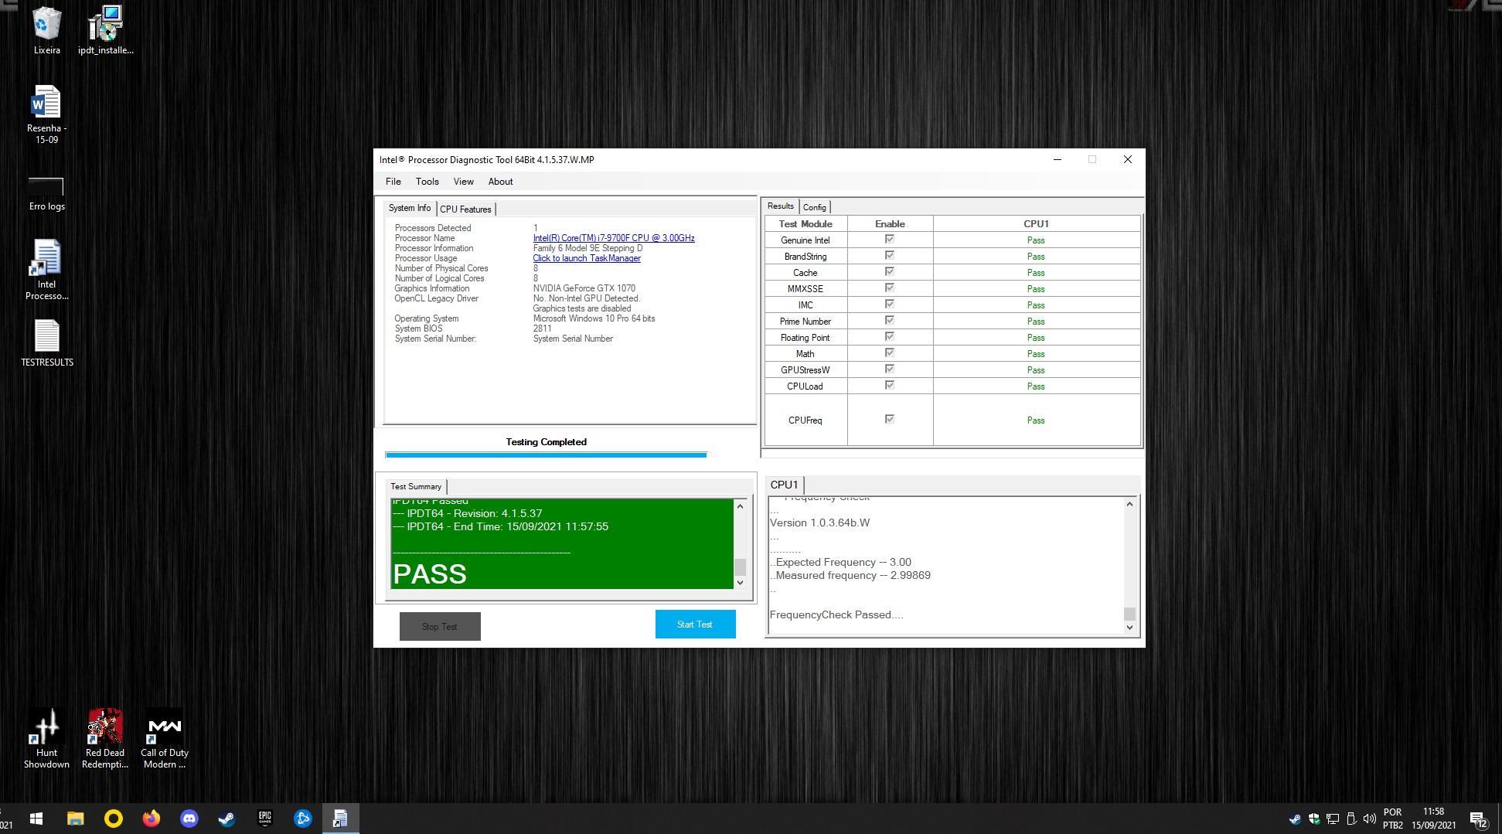Select the System Info tab
Image resolution: width=1502 pixels, height=834 pixels.
[410, 209]
